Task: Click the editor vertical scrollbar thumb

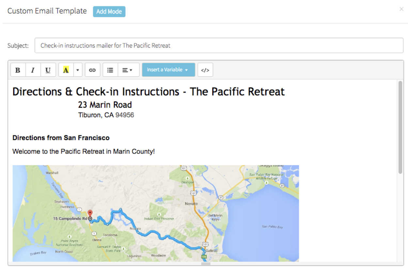Action: (x=400, y=127)
